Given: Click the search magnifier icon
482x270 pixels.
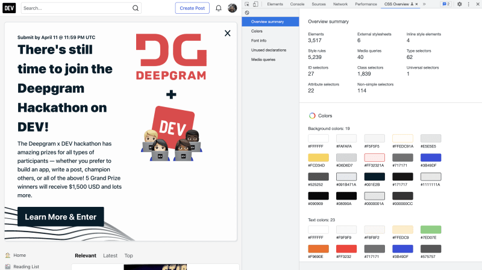Looking at the screenshot, I should (135, 8).
